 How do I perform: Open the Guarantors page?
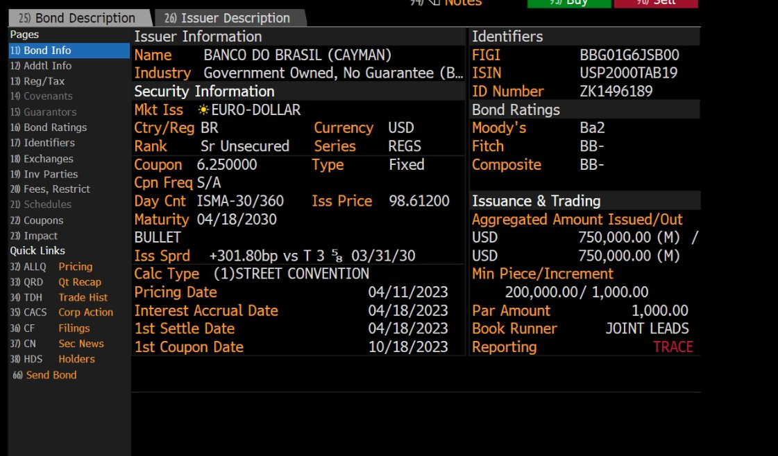pos(43,112)
